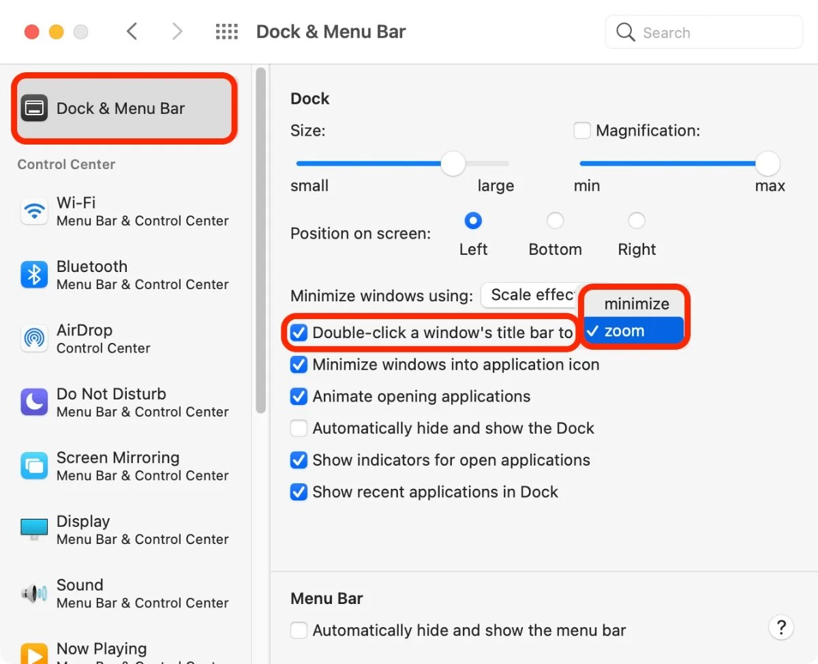Click inside the Search field
This screenshot has width=818, height=664.
pos(702,32)
